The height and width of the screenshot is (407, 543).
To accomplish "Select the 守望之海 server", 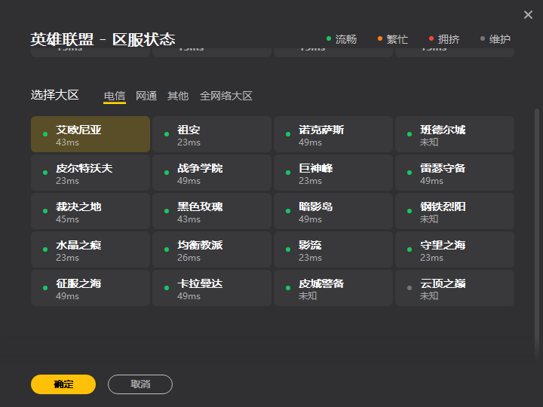I will pyautogui.click(x=455, y=249).
